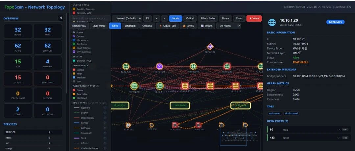Select the database node 10.10.2.21

point(210,86)
